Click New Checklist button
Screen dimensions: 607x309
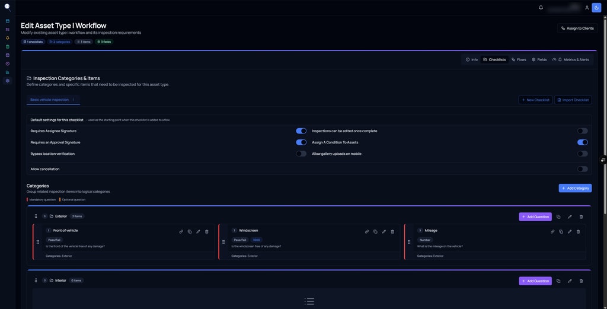coord(535,100)
